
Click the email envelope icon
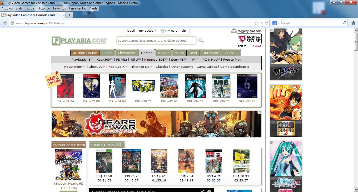pyautogui.click(x=234, y=31)
